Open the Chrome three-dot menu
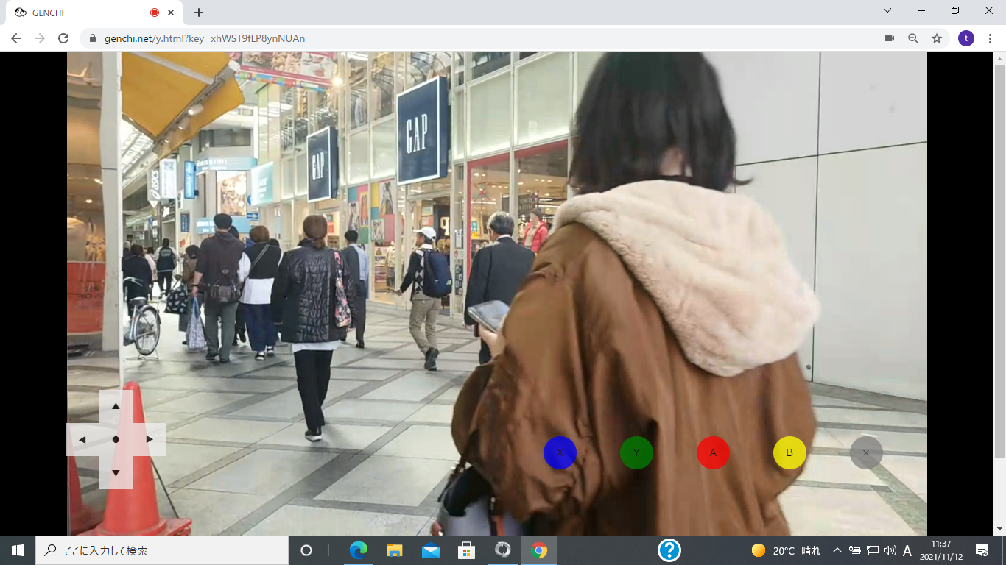Screen dimensions: 1006x565 [991, 38]
